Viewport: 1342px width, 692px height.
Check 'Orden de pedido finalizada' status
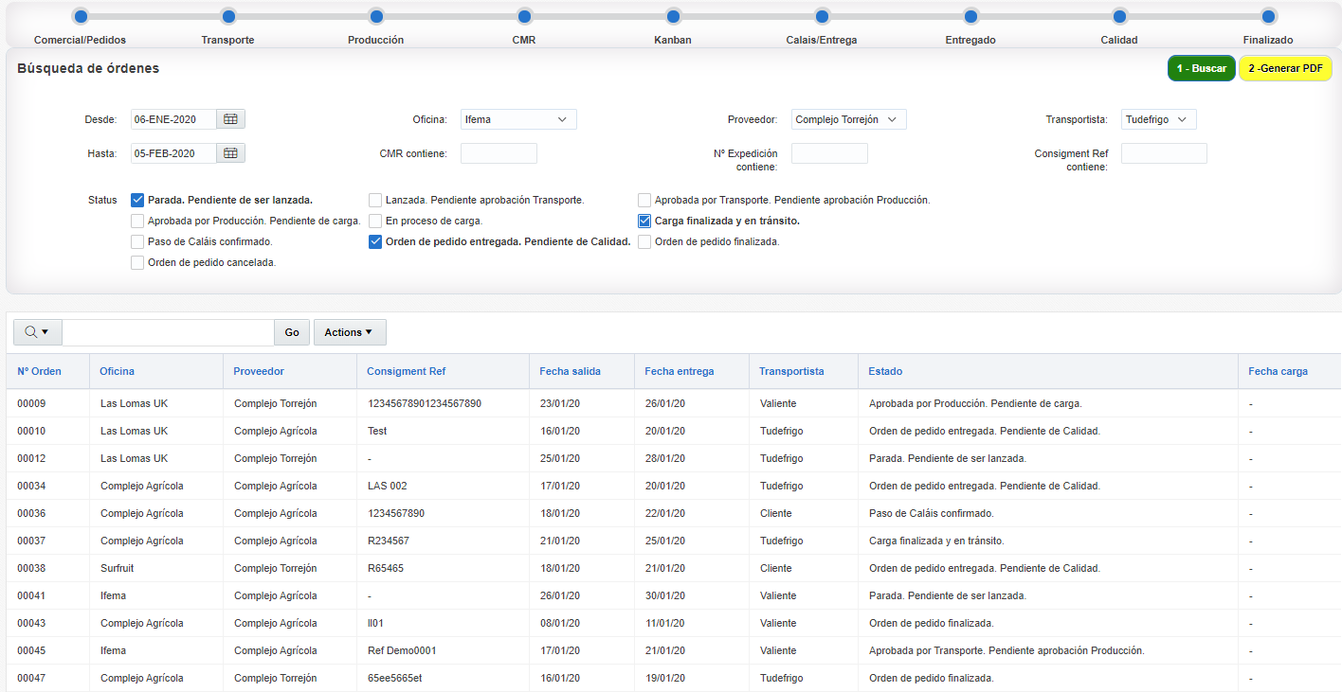pyautogui.click(x=644, y=241)
